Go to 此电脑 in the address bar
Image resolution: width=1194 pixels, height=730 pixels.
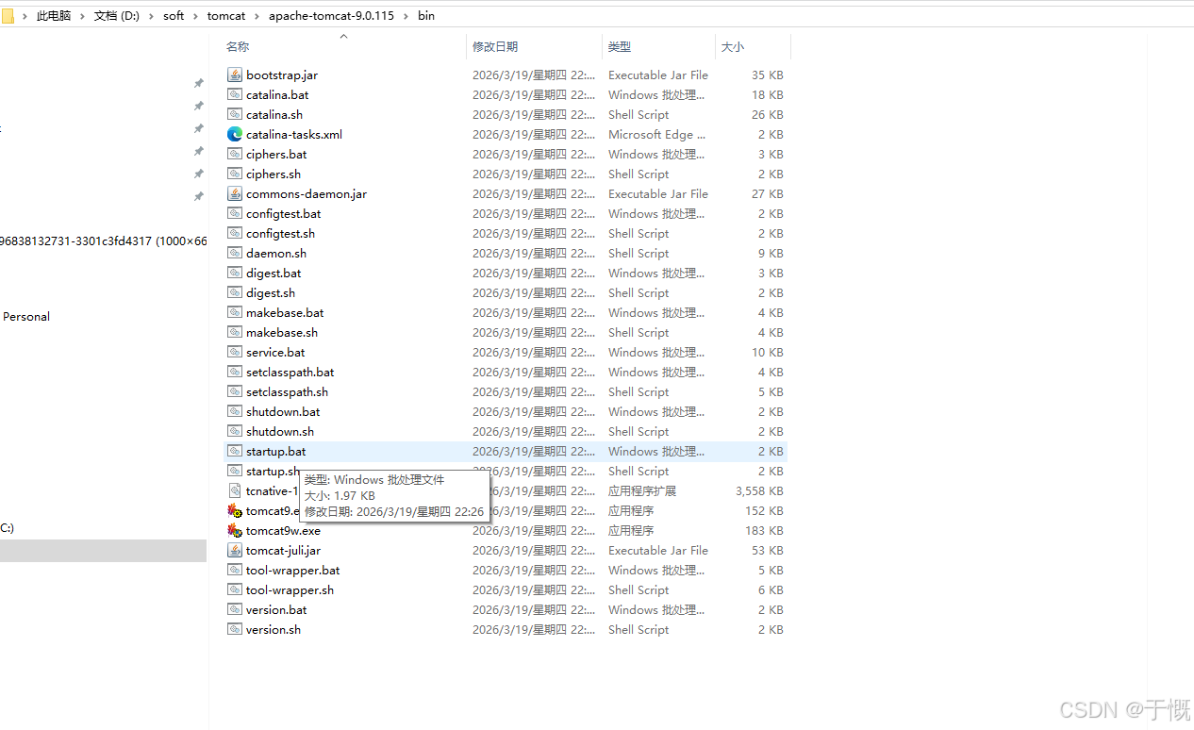tap(54, 16)
